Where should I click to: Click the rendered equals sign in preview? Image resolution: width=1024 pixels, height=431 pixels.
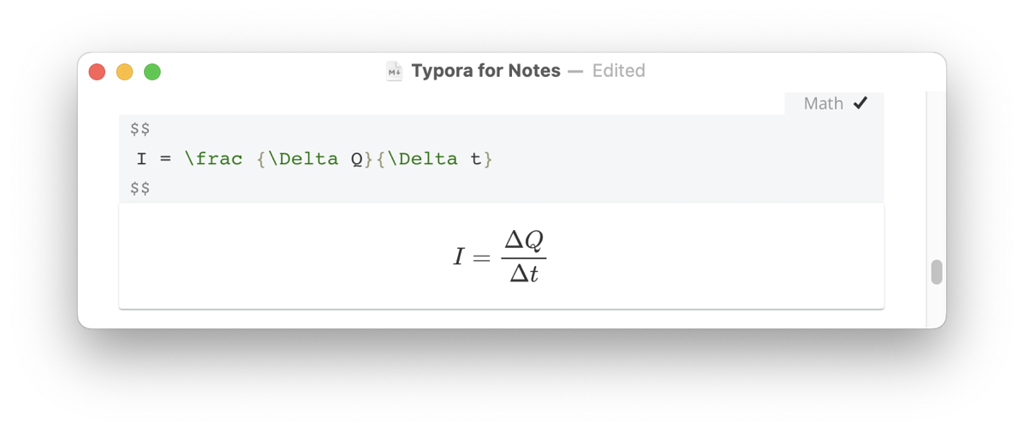(x=481, y=257)
